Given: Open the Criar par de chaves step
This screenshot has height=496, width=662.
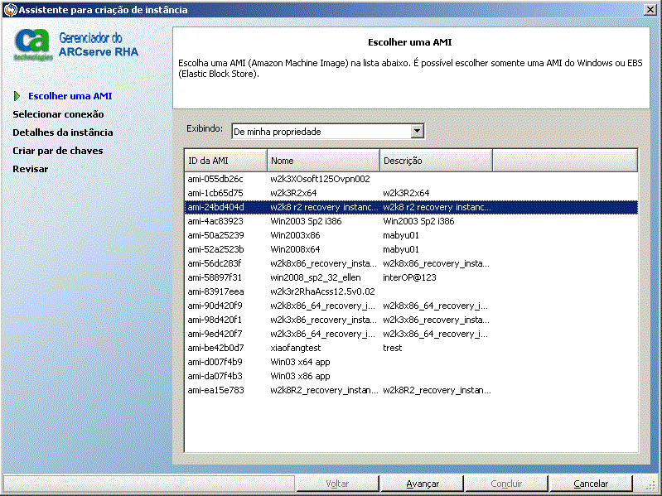Looking at the screenshot, I should pos(58,151).
